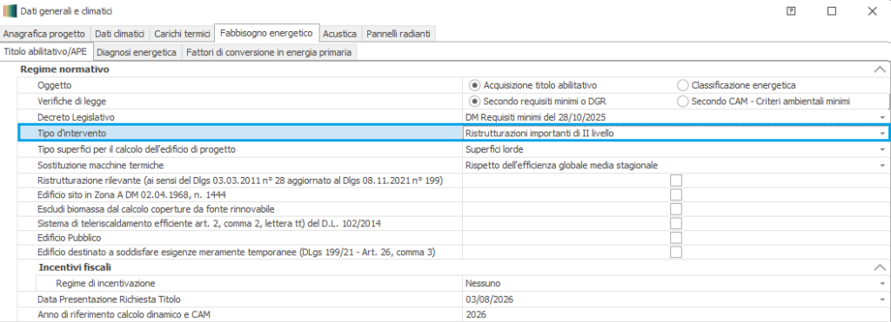Open the Diagnosi energetica sub-tab
The width and height of the screenshot is (891, 322).
137,52
